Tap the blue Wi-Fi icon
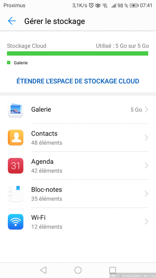The image size is (156, 278). point(16,222)
